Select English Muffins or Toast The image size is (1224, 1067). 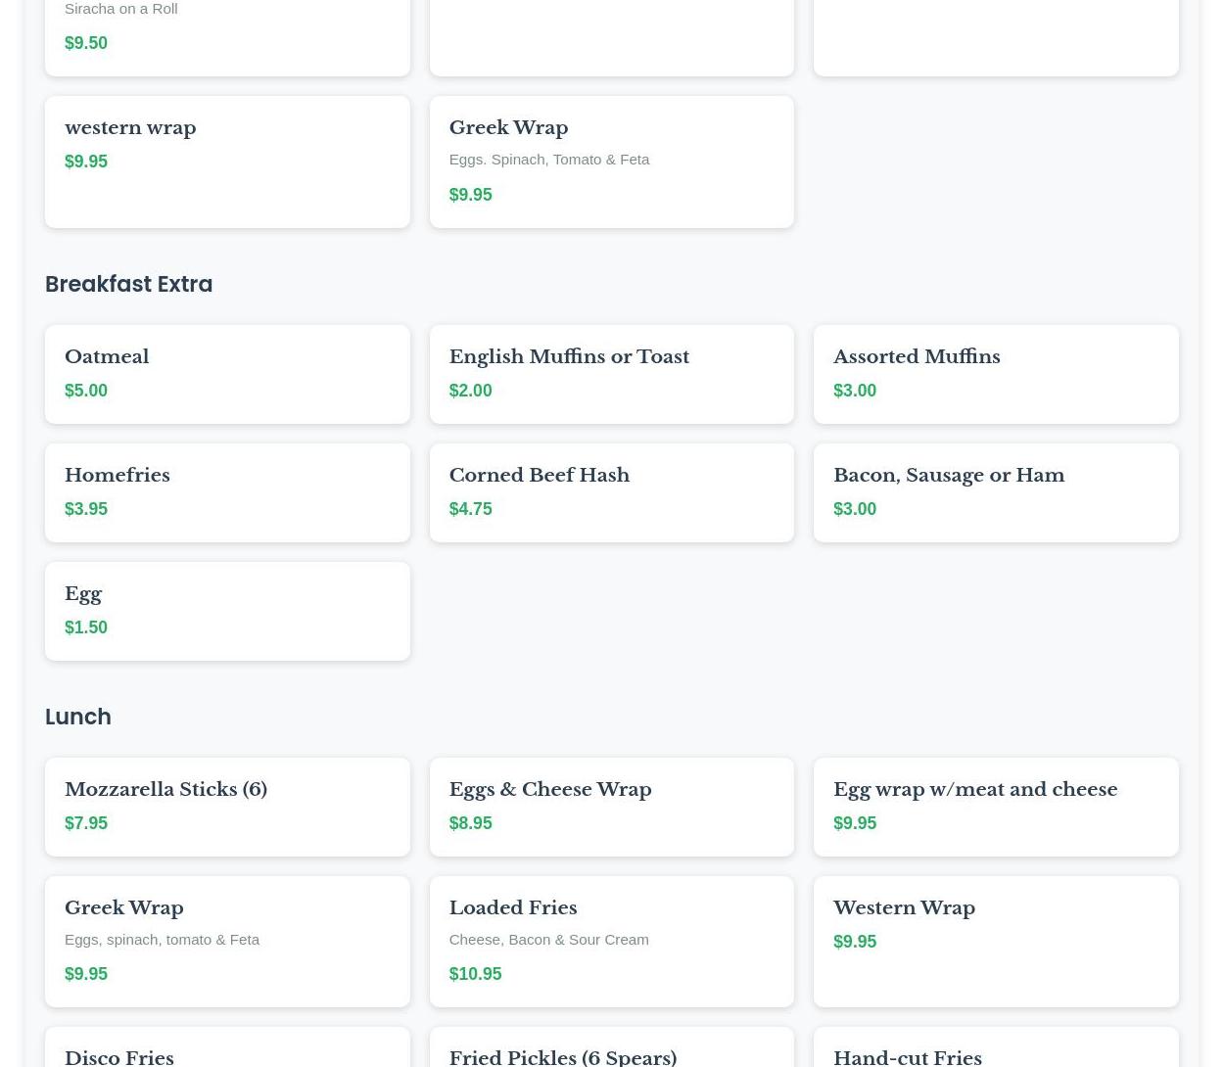pos(611,374)
